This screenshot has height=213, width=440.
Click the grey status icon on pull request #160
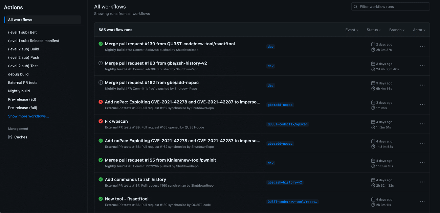[100, 63]
